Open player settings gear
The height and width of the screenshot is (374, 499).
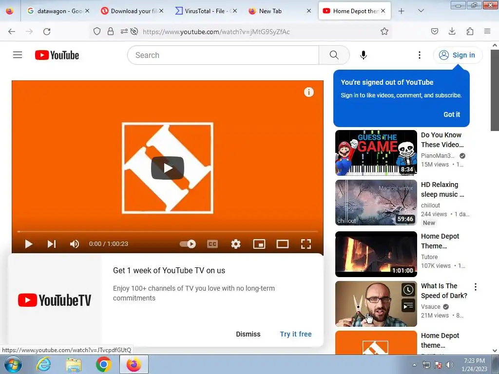pos(236,244)
